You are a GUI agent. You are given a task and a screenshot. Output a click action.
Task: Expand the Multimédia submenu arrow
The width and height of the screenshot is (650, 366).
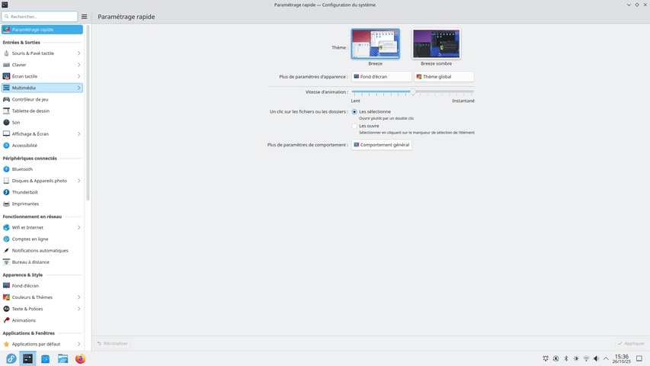click(x=78, y=88)
